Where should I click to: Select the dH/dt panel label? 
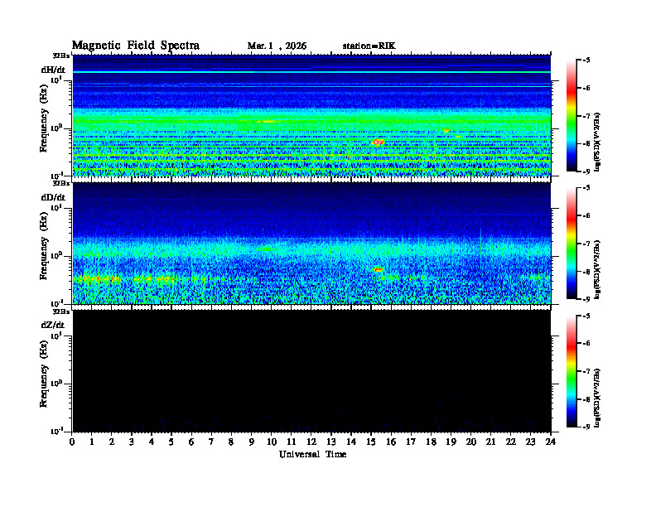pos(53,70)
